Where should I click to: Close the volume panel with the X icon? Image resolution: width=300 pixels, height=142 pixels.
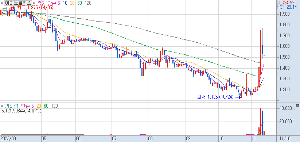pos(297,105)
